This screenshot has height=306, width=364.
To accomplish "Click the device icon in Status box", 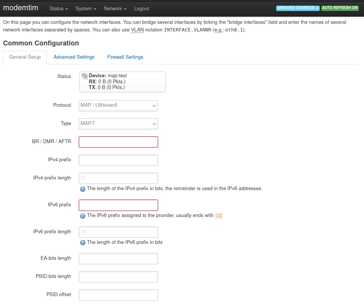I will (84, 76).
